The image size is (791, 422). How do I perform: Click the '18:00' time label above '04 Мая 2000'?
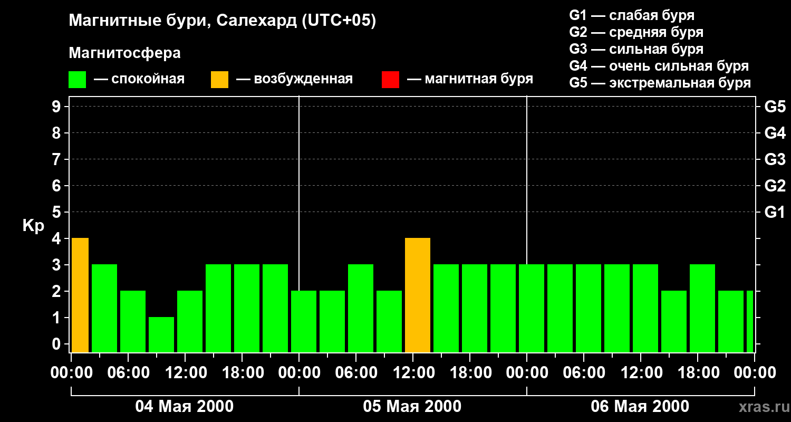tap(242, 373)
